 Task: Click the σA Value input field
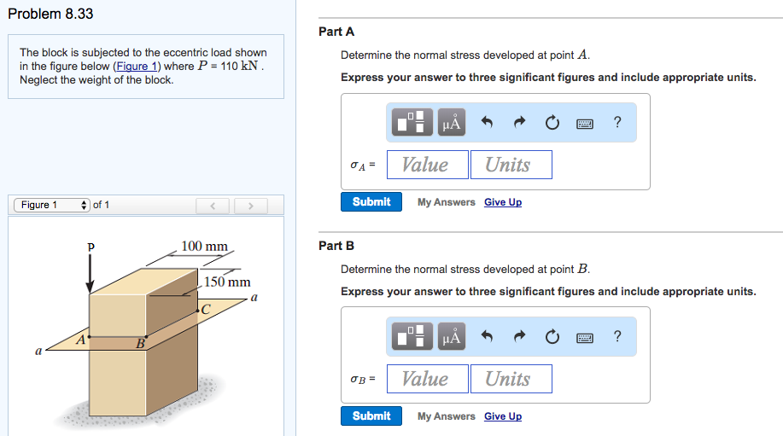point(428,165)
